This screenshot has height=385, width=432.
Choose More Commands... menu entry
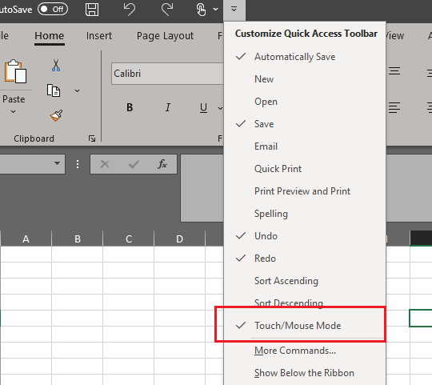305,351
